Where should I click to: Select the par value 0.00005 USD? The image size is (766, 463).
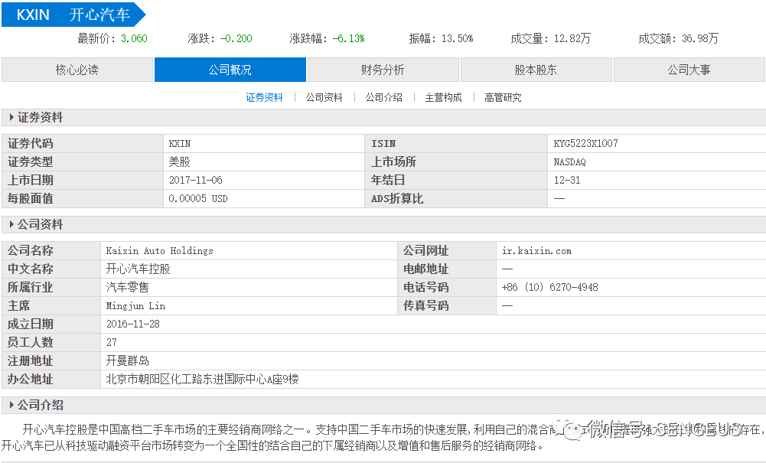click(x=198, y=199)
